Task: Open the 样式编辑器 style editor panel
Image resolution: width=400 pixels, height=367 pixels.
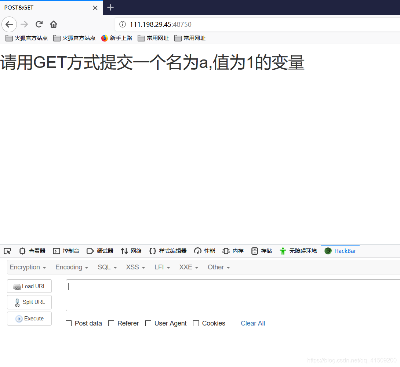Action: point(168,251)
